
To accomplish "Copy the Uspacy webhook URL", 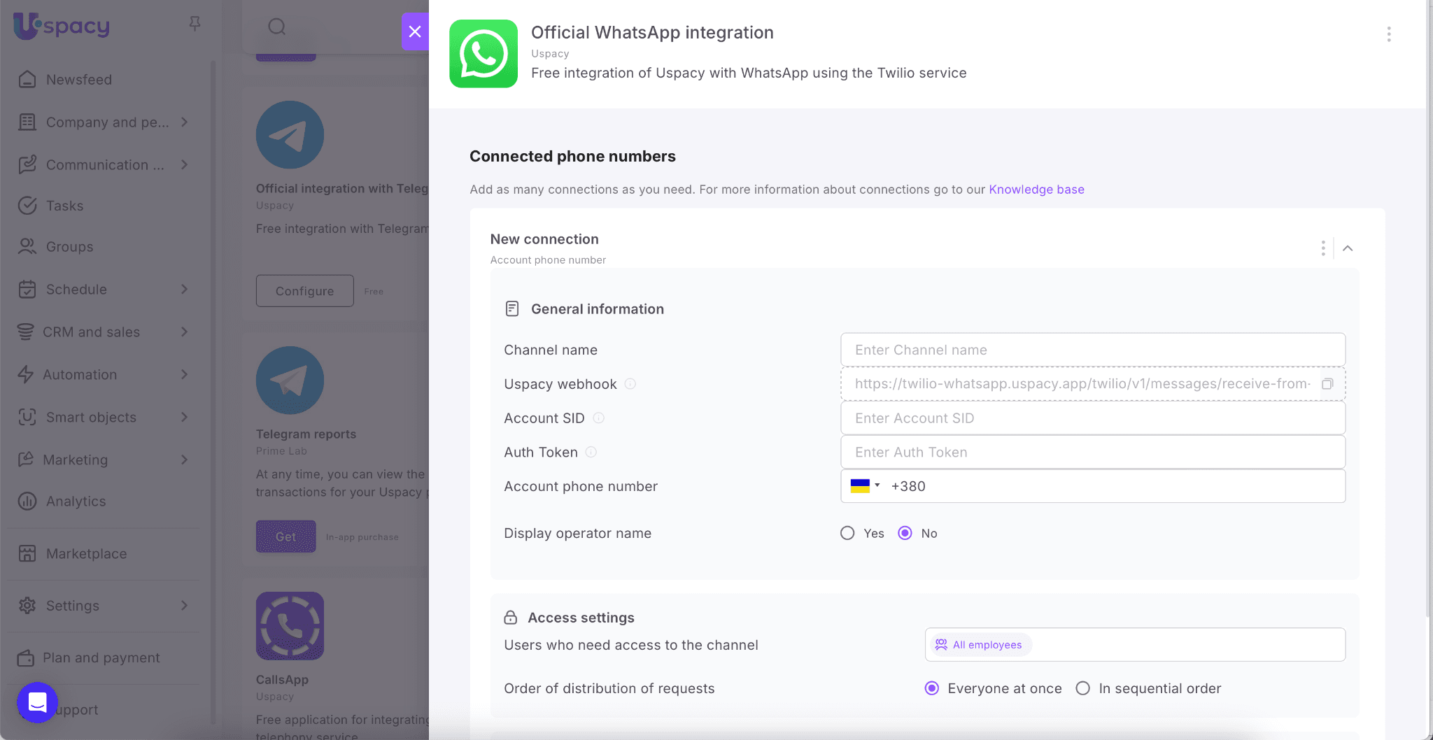I will pyautogui.click(x=1327, y=384).
